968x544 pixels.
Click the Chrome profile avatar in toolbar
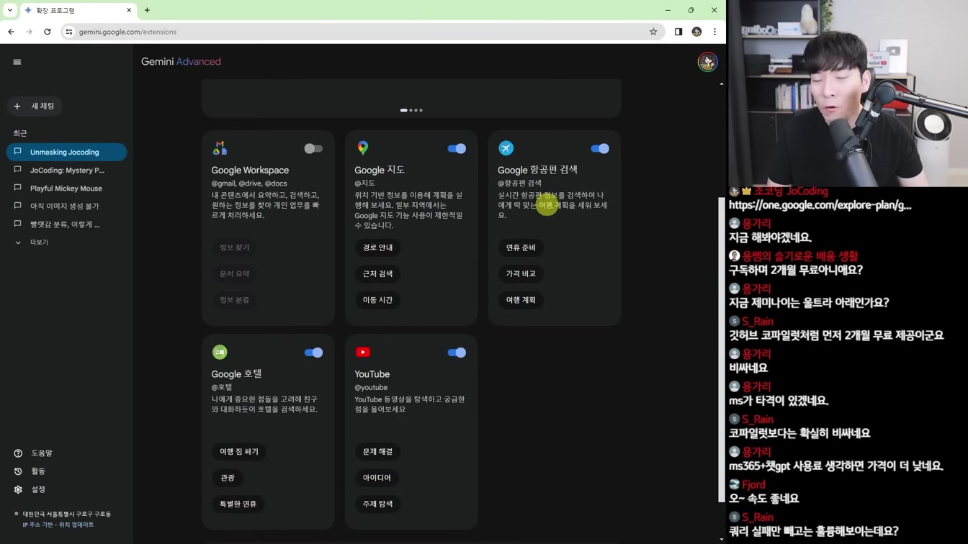pyautogui.click(x=696, y=32)
